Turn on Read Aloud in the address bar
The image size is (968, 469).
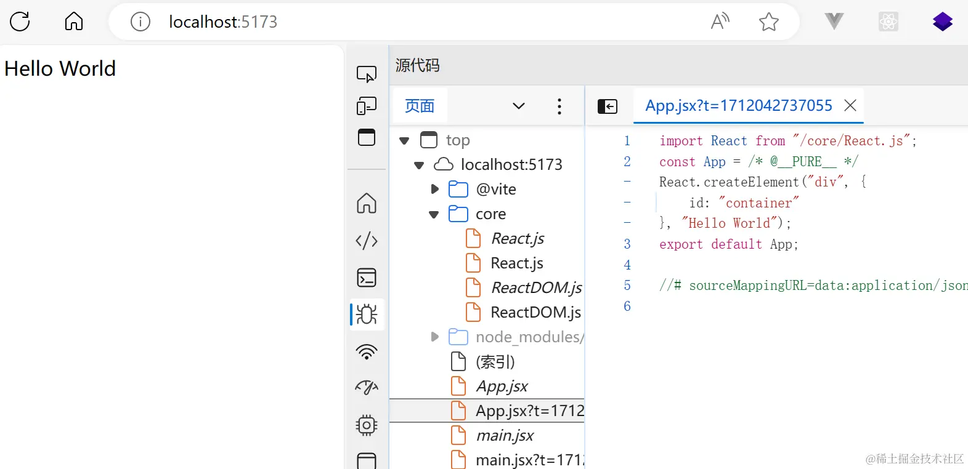[x=720, y=22]
